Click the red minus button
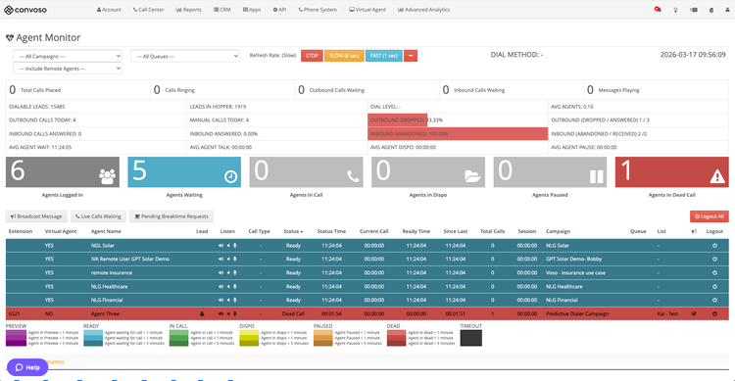 [411, 56]
